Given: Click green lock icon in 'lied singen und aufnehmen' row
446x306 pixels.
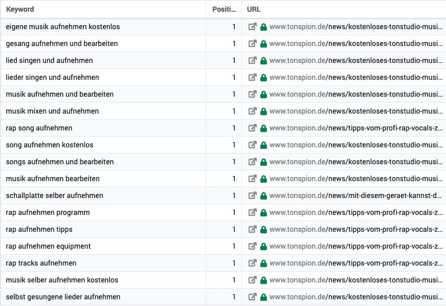Looking at the screenshot, I should tap(264, 60).
